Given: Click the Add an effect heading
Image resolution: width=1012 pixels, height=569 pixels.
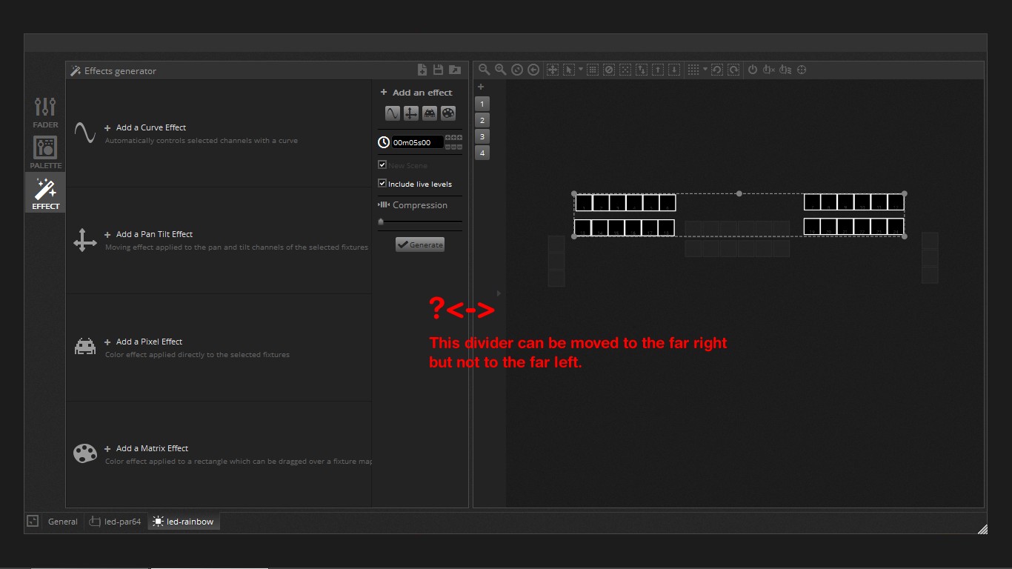Looking at the screenshot, I should coord(422,93).
